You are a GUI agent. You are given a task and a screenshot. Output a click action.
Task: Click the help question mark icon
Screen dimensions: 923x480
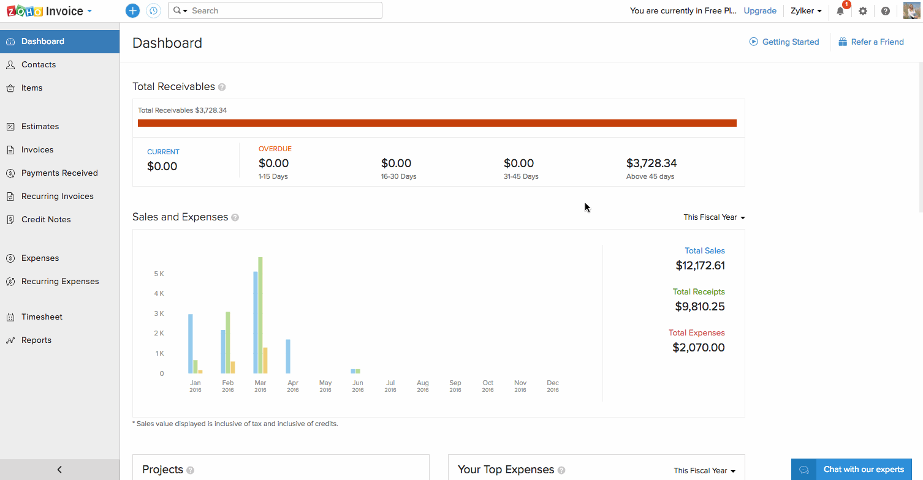click(886, 11)
